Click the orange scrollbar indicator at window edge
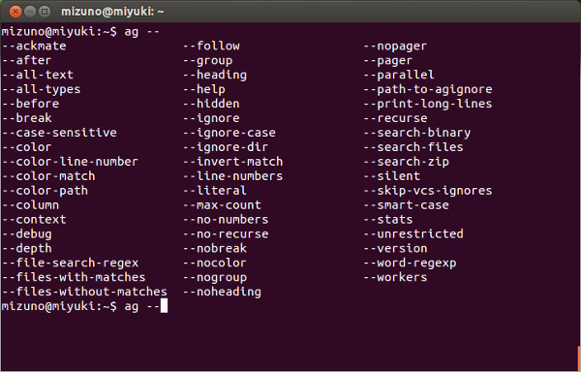The height and width of the screenshot is (372, 581). (x=579, y=357)
